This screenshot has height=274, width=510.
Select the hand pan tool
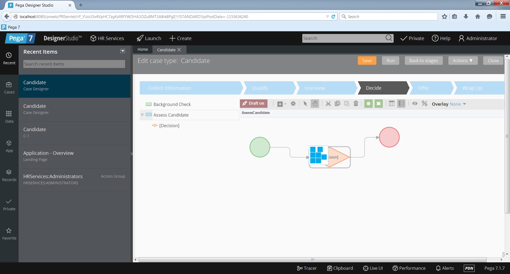[x=315, y=104]
